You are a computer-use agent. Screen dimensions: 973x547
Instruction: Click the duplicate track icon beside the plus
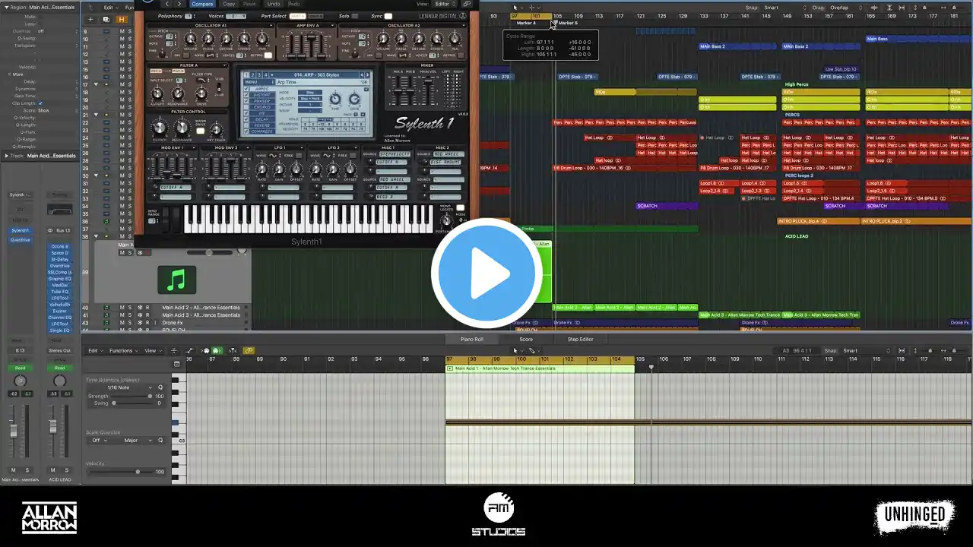[105, 19]
